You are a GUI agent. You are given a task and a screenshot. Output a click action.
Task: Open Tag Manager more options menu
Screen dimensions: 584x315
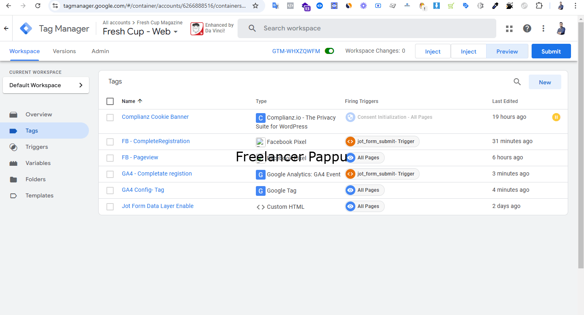point(543,28)
